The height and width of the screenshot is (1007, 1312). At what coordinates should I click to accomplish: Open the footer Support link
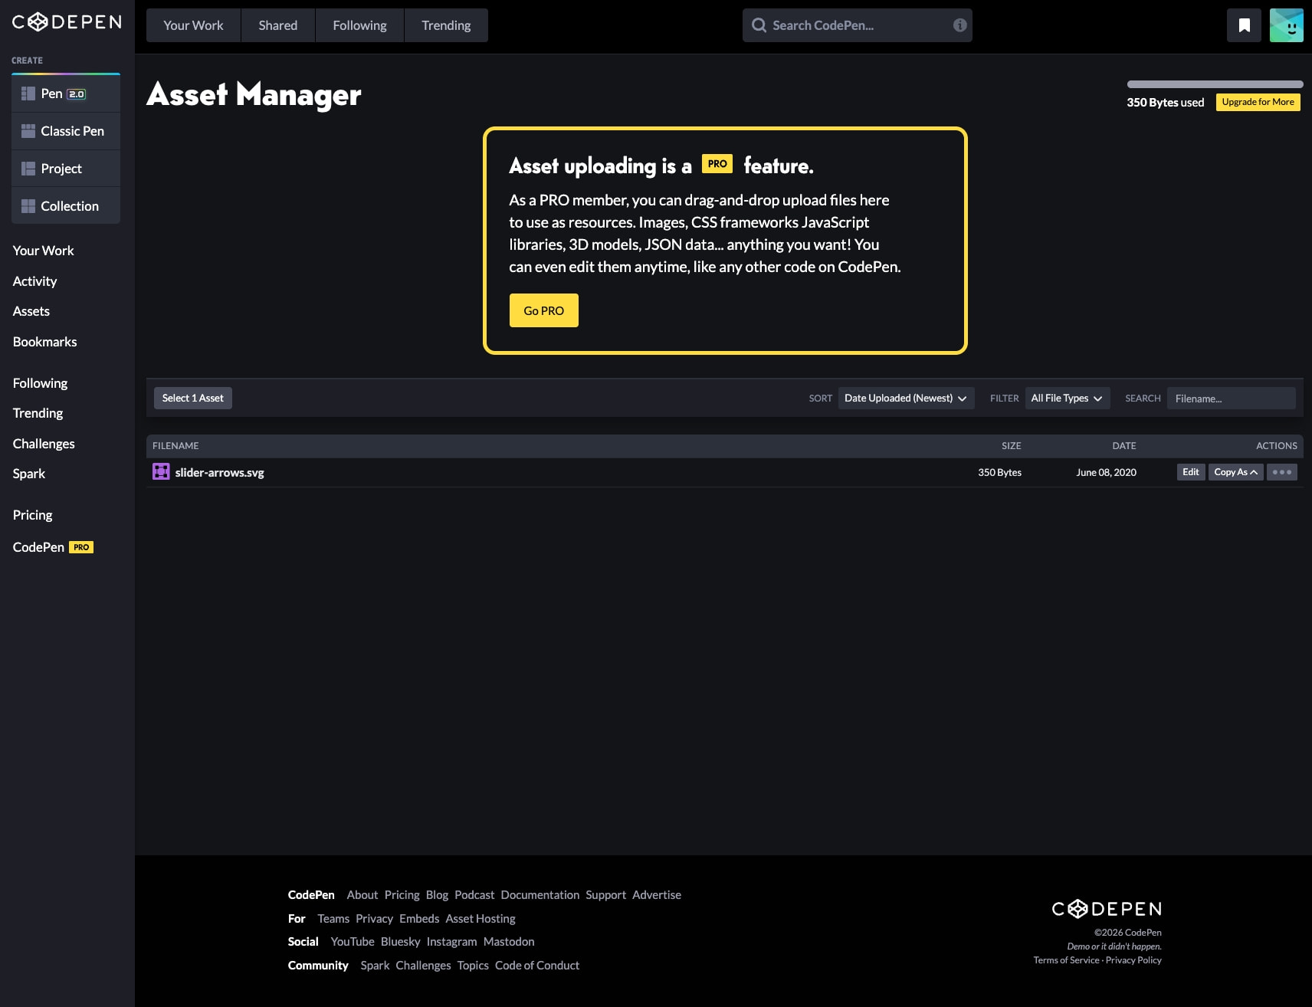606,895
